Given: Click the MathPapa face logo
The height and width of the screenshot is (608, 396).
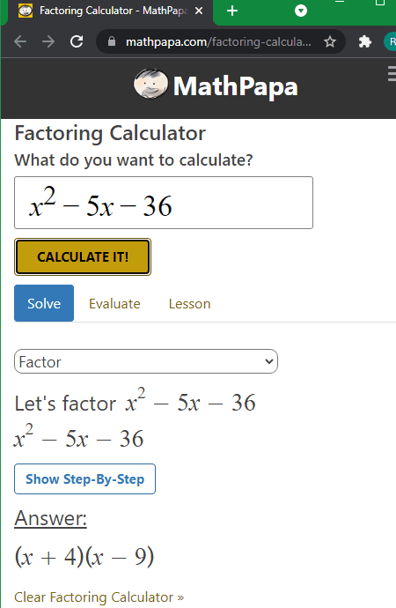Looking at the screenshot, I should pyautogui.click(x=150, y=84).
